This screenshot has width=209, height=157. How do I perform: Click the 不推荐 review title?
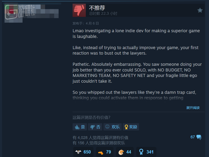point(97,8)
